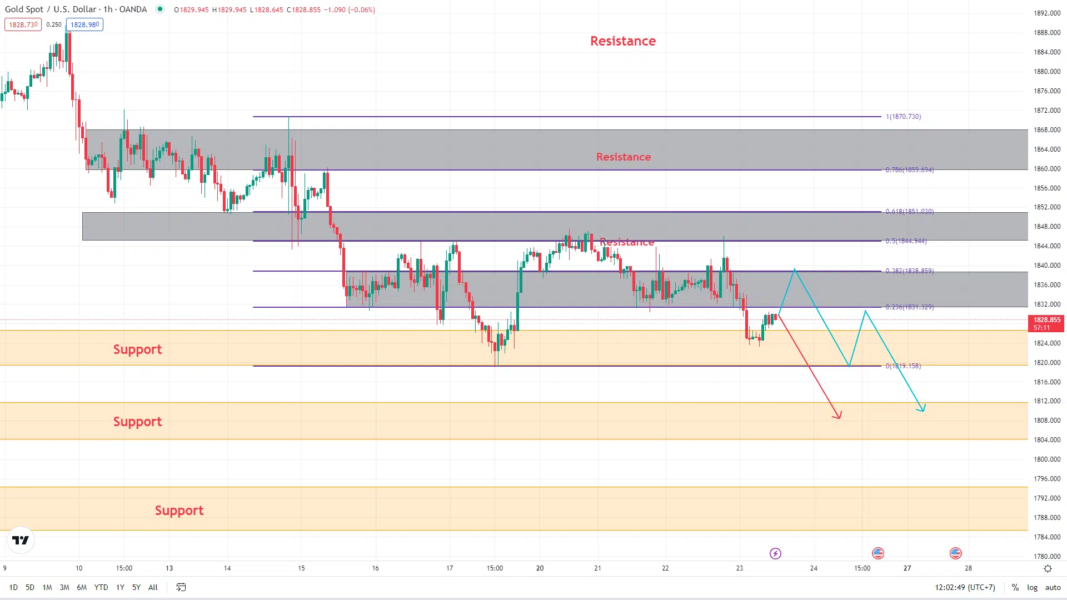Viewport: 1067px width, 600px height.
Task: Click the green market status dot
Action: point(160,9)
